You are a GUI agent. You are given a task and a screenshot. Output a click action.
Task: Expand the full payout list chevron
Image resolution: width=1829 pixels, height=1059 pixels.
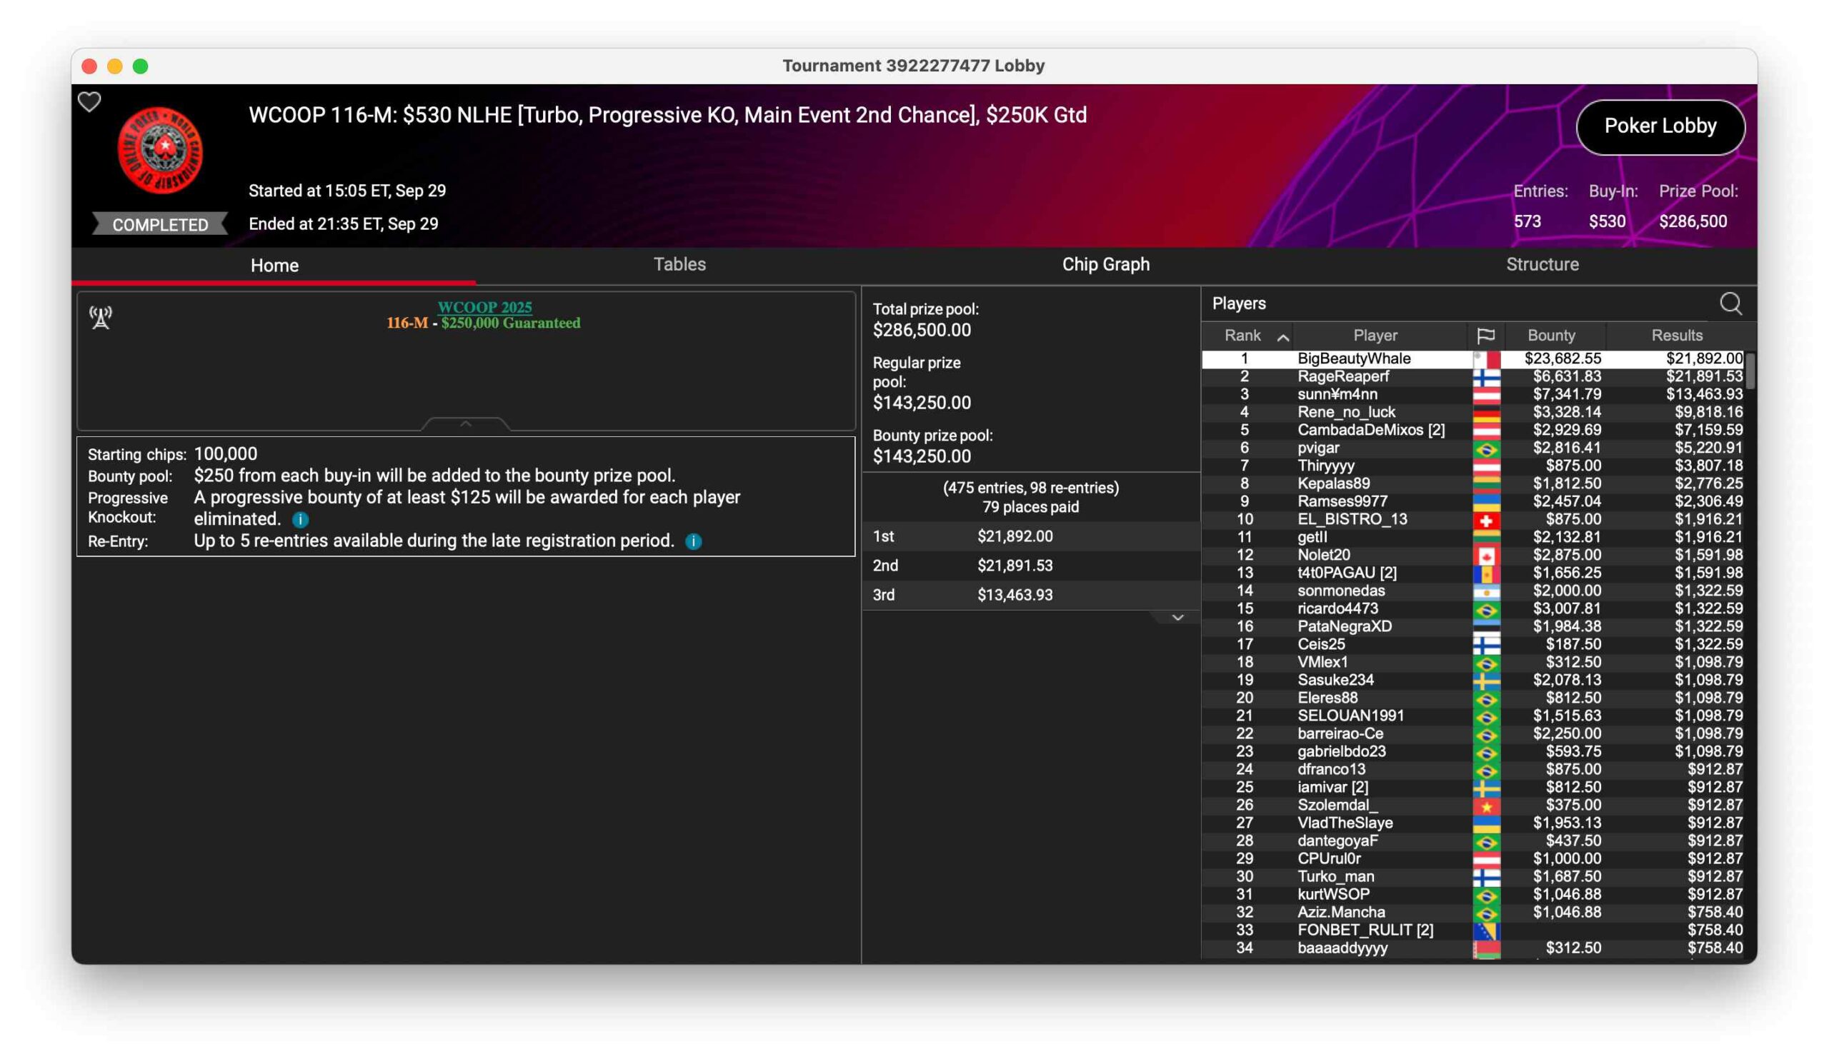tap(1177, 617)
